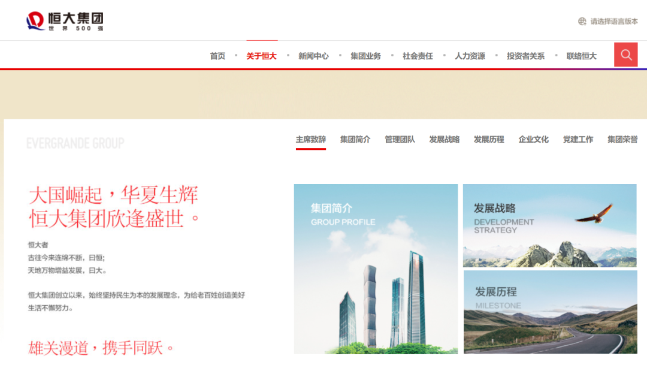Click 投资者关系 in the navigation bar
This screenshot has width=647, height=368.
point(525,56)
